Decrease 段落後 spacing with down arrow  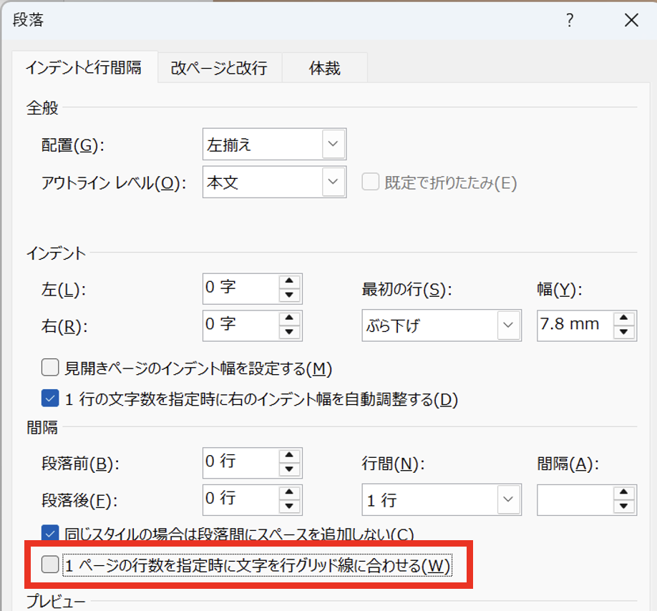coord(289,507)
